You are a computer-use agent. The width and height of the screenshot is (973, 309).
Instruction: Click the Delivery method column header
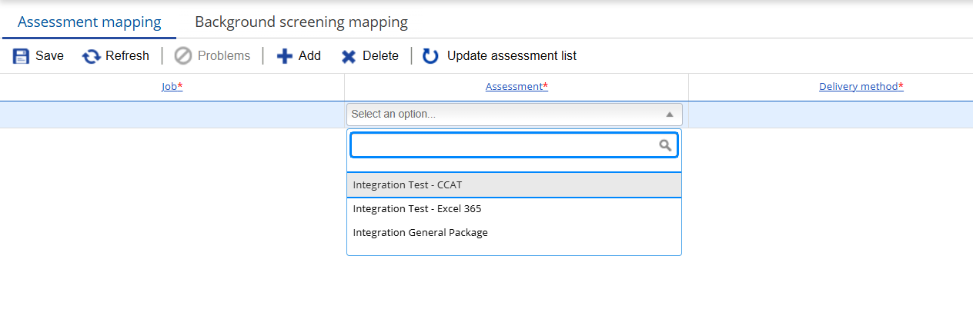coord(861,87)
